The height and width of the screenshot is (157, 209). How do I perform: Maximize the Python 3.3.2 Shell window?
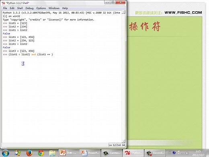[x=113, y=2]
